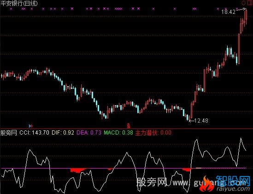Click the DIF: 0.92 value
Image resolution: width=253 pixels, height=194 pixels.
(x=63, y=133)
